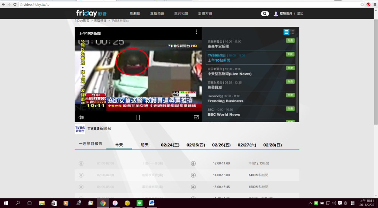
Task: Open Windows Store from taskbar
Action: (54, 203)
